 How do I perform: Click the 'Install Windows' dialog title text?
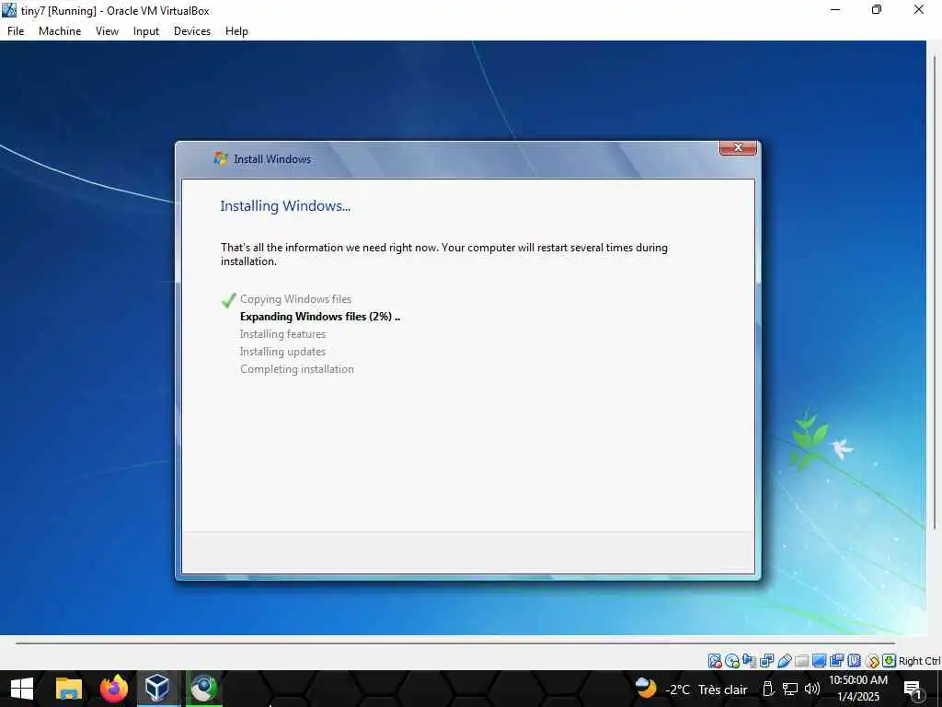click(272, 159)
